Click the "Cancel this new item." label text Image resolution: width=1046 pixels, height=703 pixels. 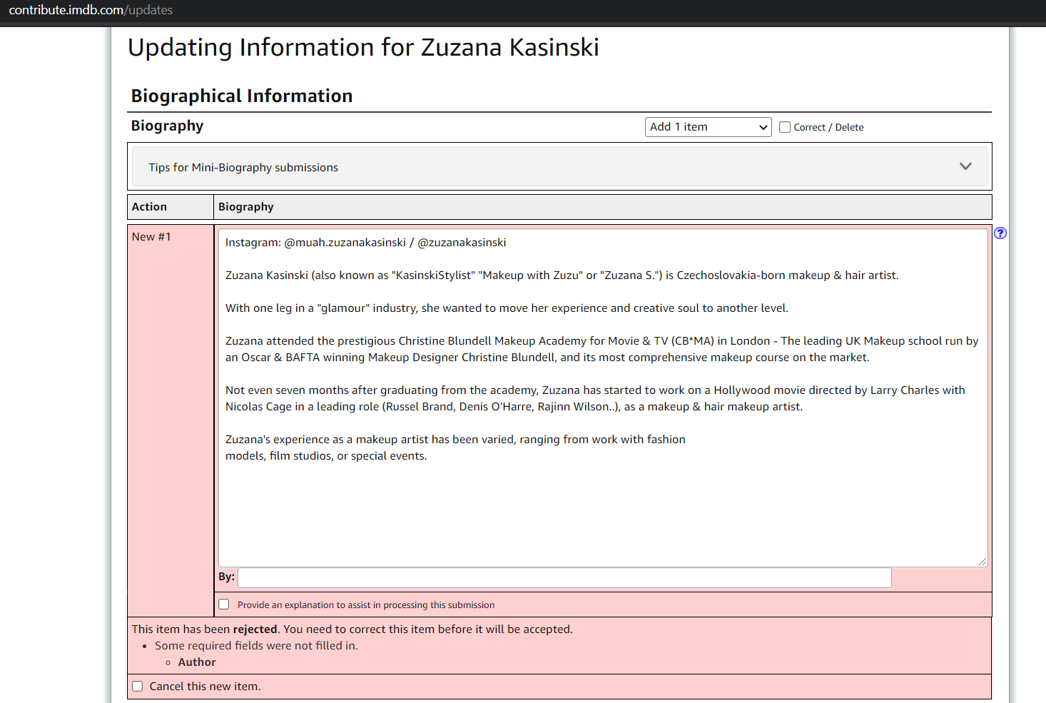tap(205, 687)
